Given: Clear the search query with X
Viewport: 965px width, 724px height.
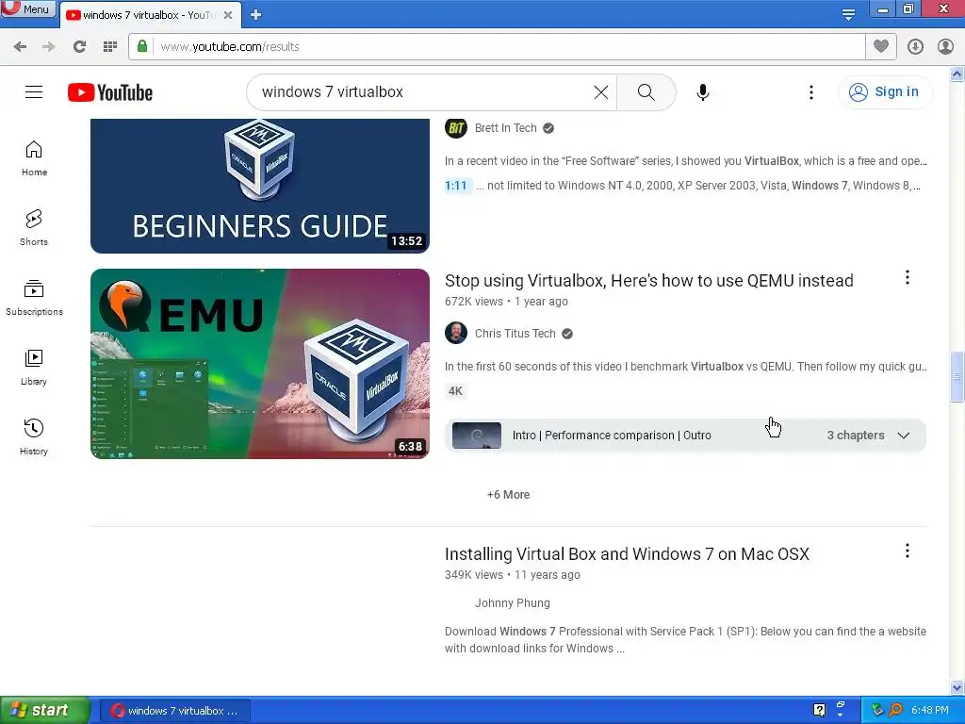Looking at the screenshot, I should 601,92.
